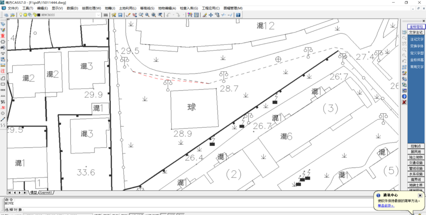Switch to the Layout1 tab
The width and height of the screenshot is (426, 215).
click(x=46, y=193)
